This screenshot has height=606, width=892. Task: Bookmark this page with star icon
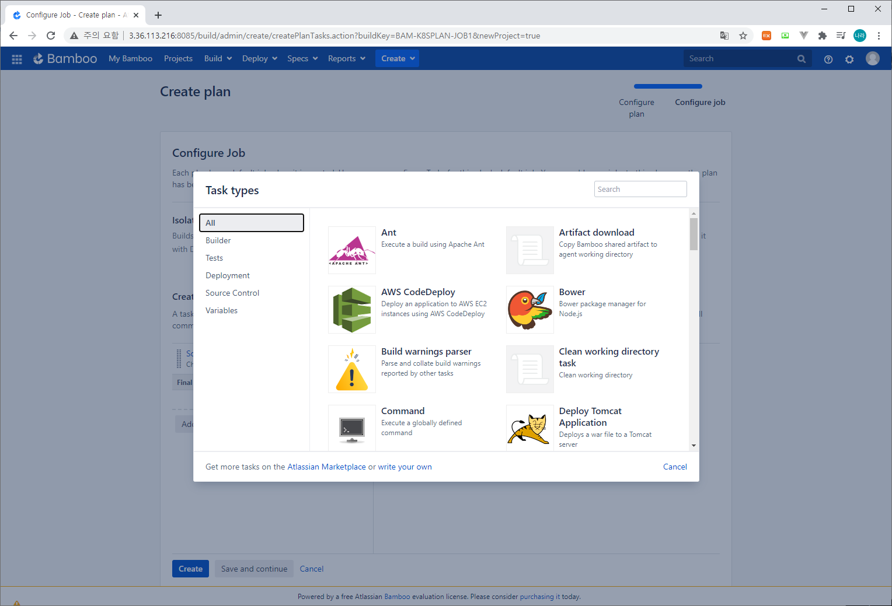[x=743, y=36]
